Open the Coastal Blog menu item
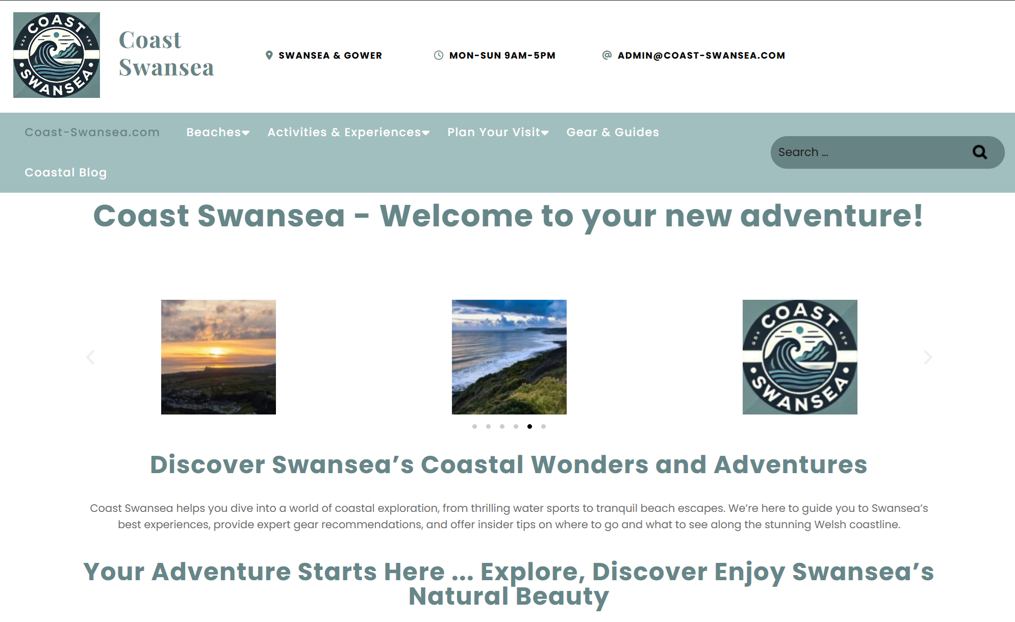 [66, 173]
